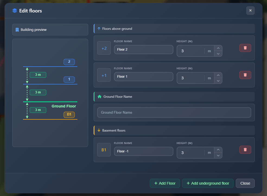This screenshot has width=267, height=196.
Task: Click the Close button at bottom right
Action: tap(245, 183)
